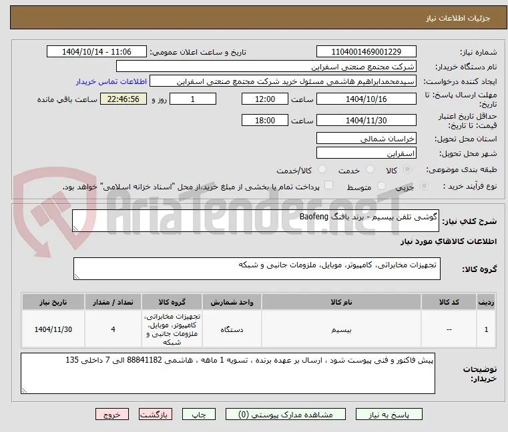Click the buyer organization name field

click(266, 67)
